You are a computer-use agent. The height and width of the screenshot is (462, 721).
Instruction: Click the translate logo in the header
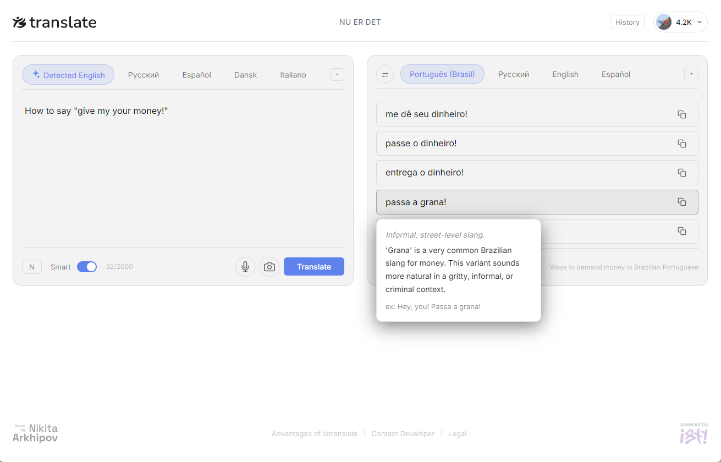[54, 22]
